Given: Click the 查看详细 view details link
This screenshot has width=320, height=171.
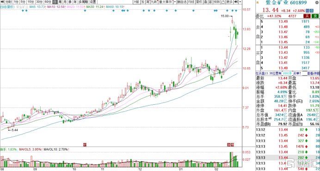Looking at the screenshot, I should coord(314,73).
